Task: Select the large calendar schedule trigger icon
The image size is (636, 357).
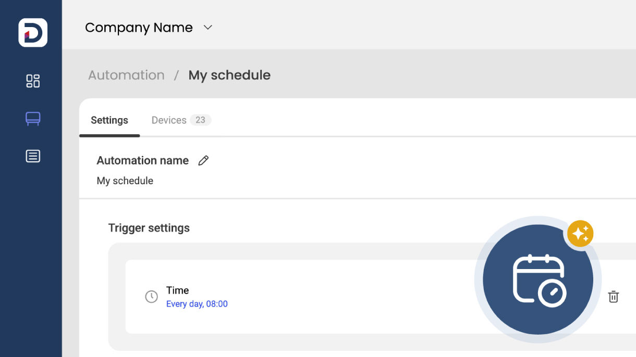Action: [538, 279]
